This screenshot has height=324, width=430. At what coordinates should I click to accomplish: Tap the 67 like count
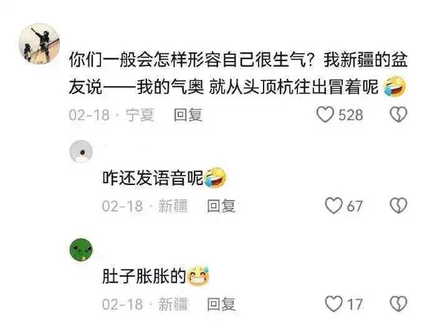coord(355,206)
